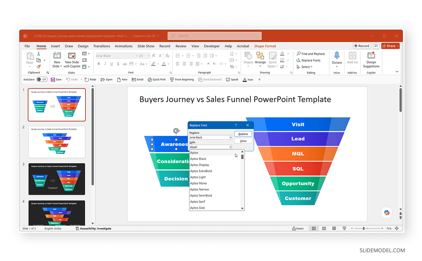Click the Reset slide icon
The height and width of the screenshot is (261, 422).
(x=84, y=60)
